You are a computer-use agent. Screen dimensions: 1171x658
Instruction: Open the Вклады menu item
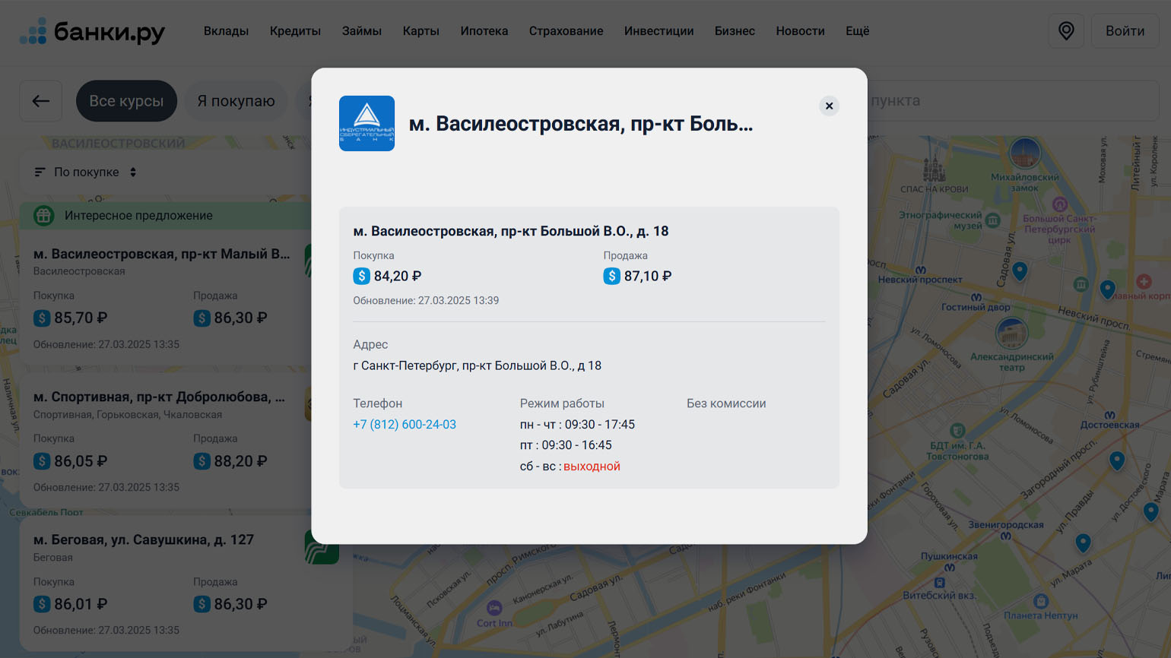[x=226, y=31]
